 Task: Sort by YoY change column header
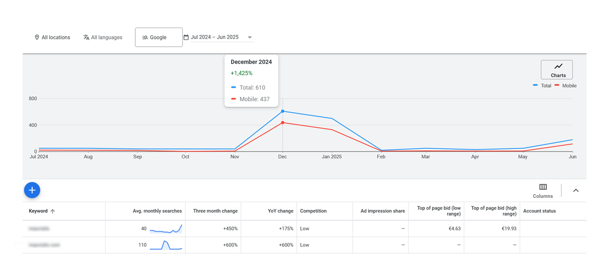click(280, 211)
